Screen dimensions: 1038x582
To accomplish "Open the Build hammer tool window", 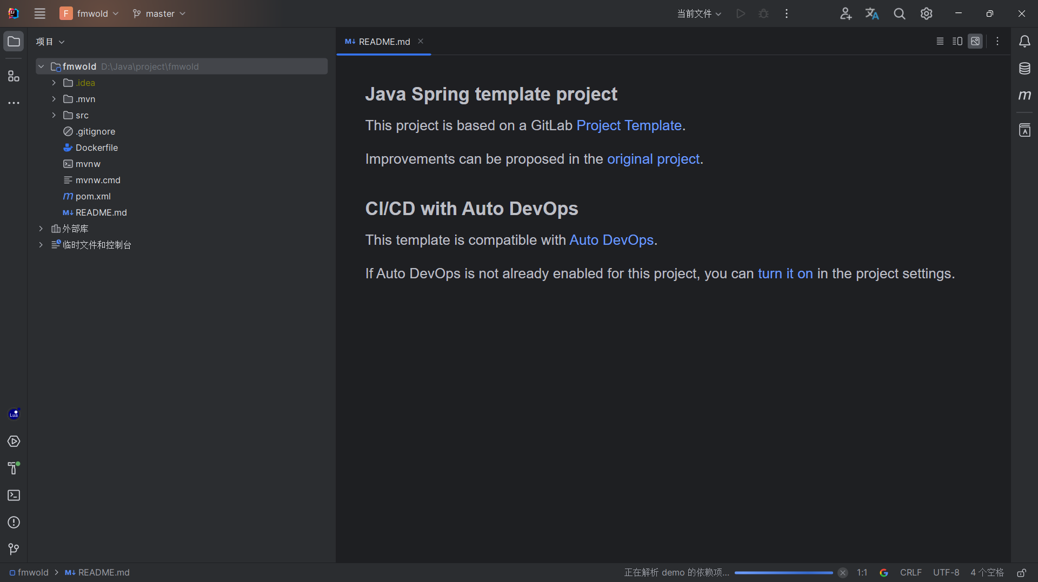I will (14, 468).
